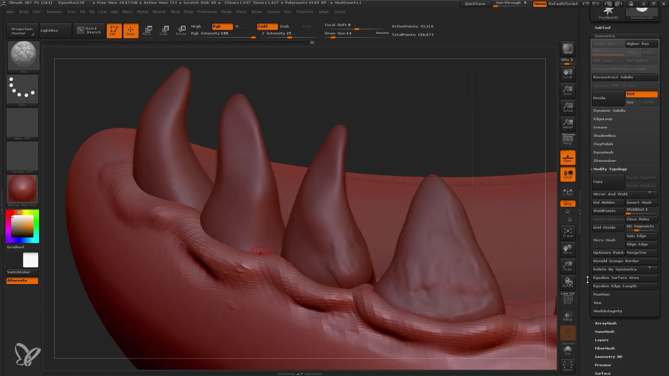Expand the Geometry HD section
Screen dimensions: 669x376
click(609, 357)
